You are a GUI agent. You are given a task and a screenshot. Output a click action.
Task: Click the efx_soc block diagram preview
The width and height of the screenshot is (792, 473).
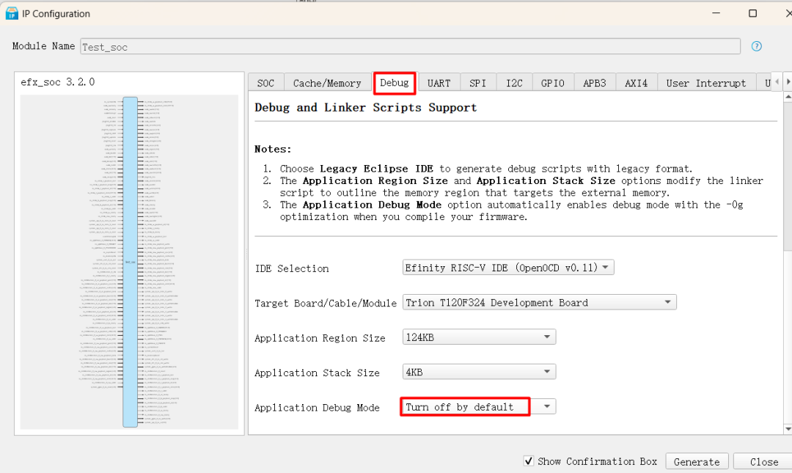pos(130,262)
